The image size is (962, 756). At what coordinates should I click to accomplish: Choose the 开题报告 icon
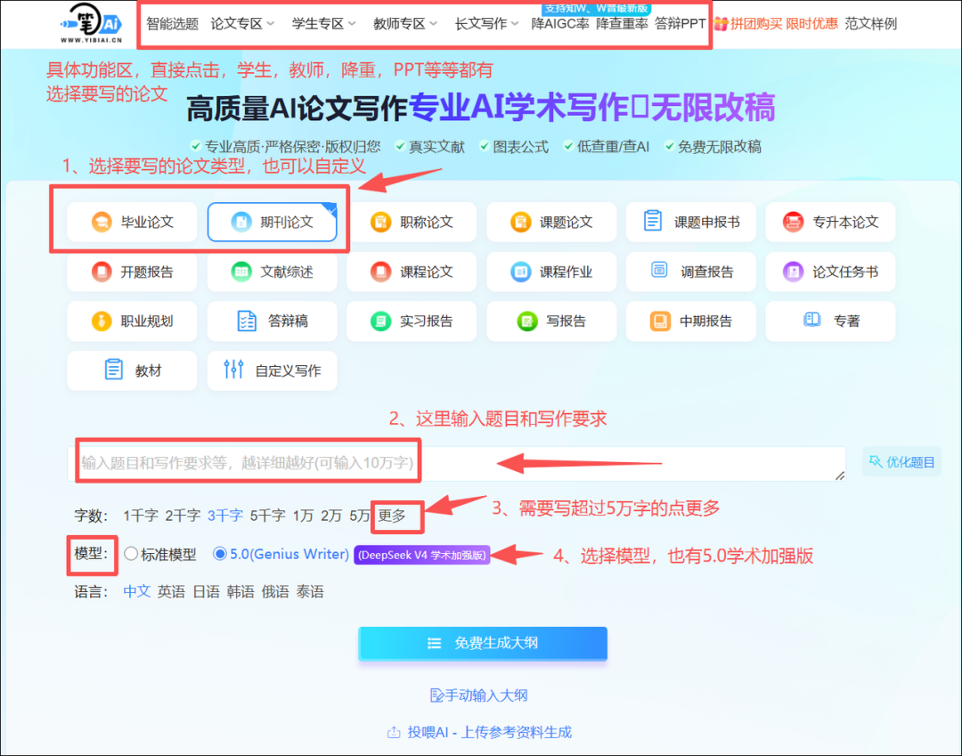[x=102, y=271]
